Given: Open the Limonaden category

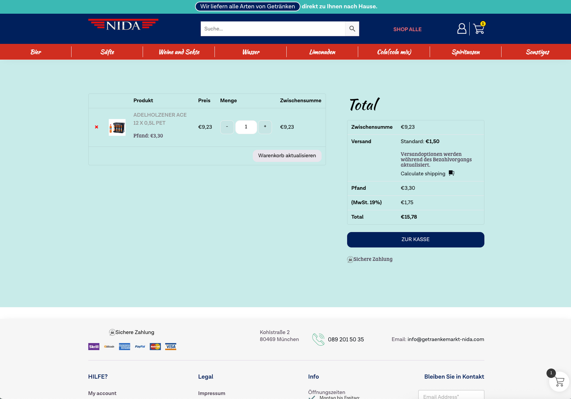Looking at the screenshot, I should 322,52.
